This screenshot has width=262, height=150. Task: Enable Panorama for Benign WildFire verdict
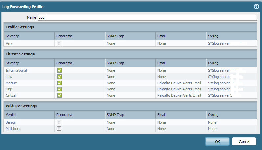click(x=59, y=122)
